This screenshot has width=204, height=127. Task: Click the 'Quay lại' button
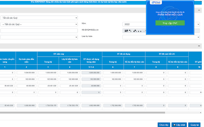click(194, 125)
